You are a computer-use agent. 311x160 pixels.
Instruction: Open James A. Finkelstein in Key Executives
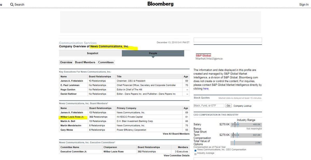[x=72, y=81]
